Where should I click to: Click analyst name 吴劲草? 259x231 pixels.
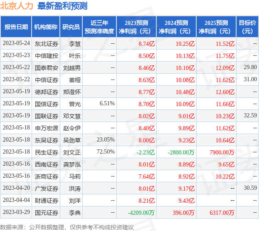72,140
